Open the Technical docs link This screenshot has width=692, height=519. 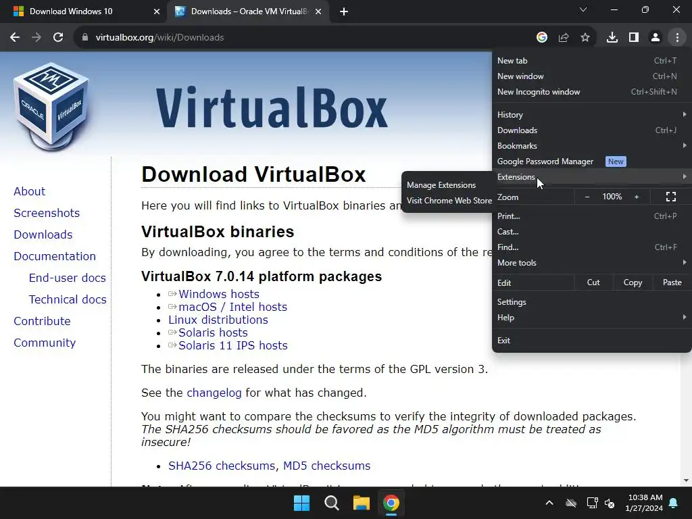click(68, 299)
